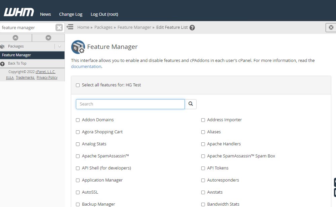336x207 pixels.
Task: Click inside the feature Search field
Action: (x=130, y=104)
